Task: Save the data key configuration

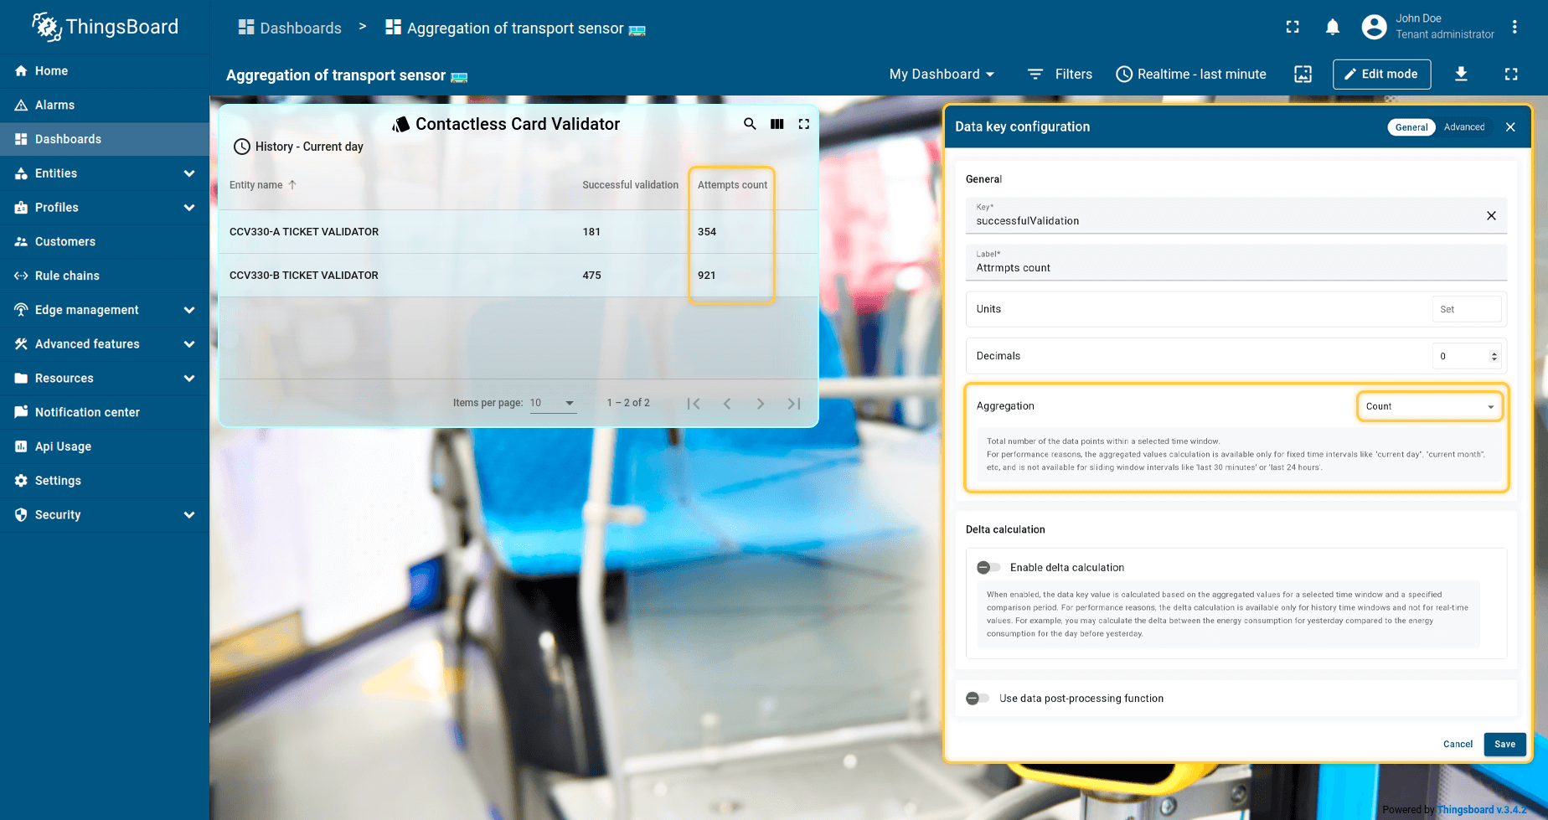Action: pyautogui.click(x=1504, y=744)
